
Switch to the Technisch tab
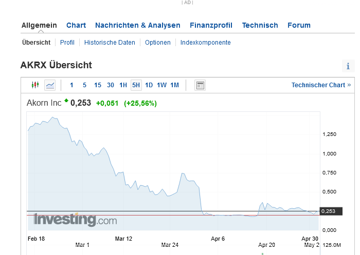point(260,25)
